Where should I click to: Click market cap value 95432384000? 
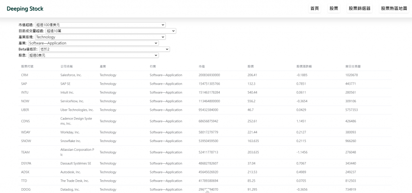click(208, 110)
